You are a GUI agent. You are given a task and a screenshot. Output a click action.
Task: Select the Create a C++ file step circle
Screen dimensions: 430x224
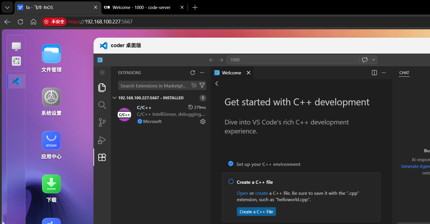(x=231, y=181)
